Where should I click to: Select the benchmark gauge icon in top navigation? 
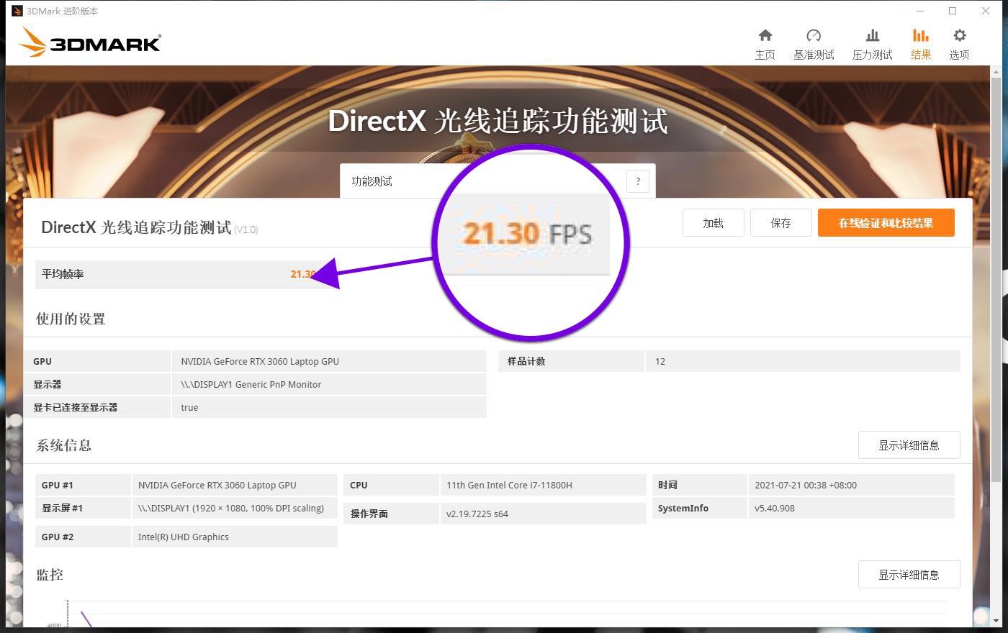(814, 42)
